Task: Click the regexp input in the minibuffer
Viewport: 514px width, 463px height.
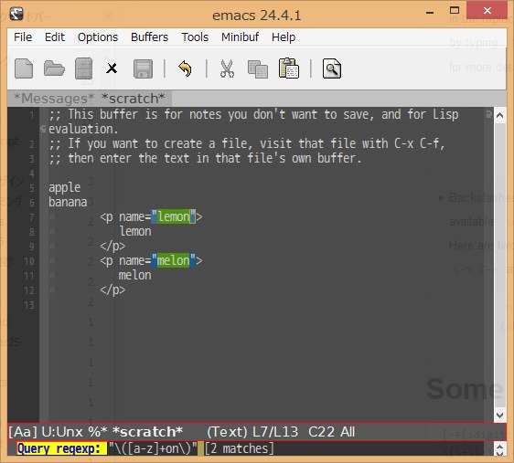Action: coord(153,448)
